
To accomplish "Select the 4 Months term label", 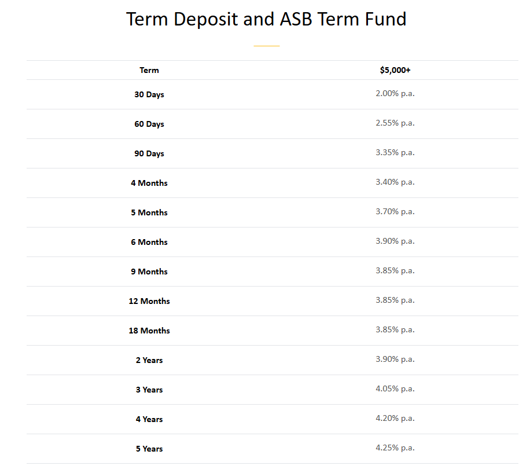I will [149, 183].
